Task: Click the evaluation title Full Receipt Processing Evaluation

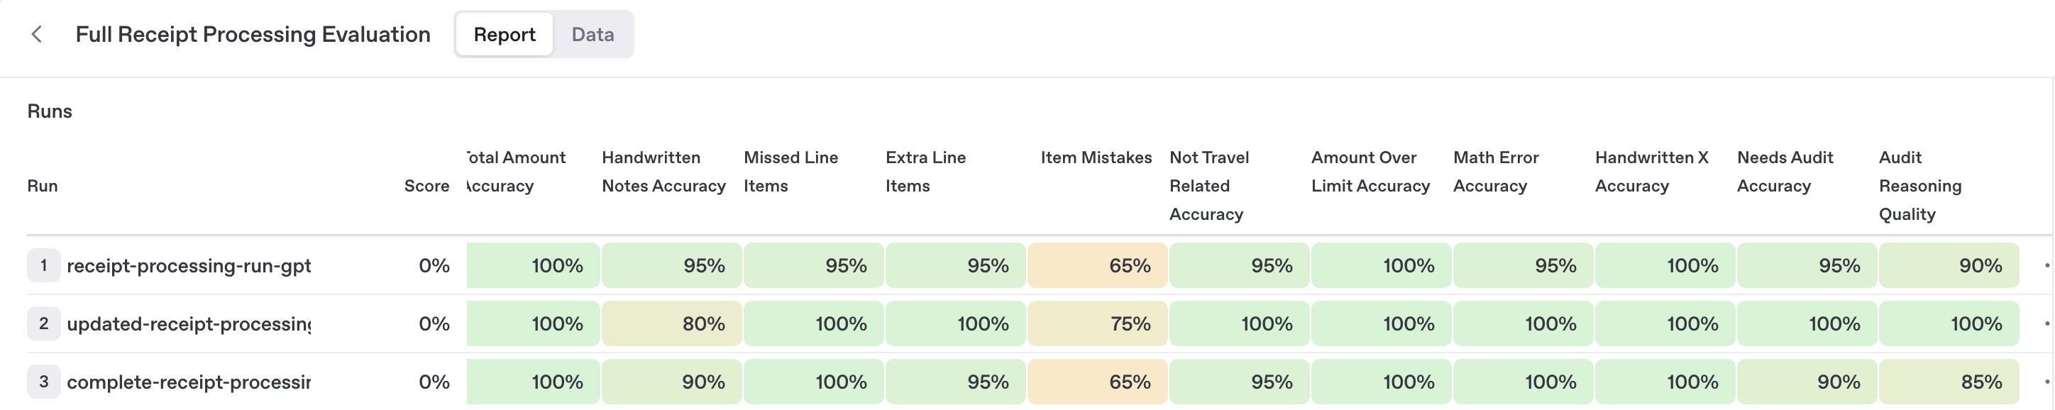Action: [x=252, y=34]
